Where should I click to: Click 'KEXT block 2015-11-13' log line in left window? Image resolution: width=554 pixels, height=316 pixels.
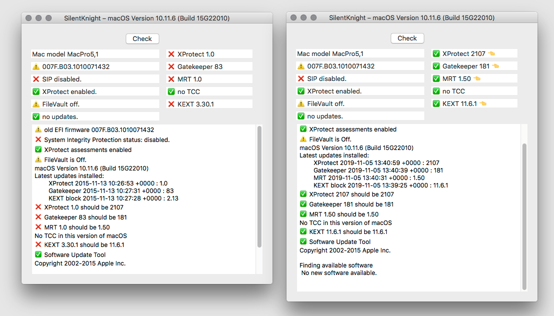pyautogui.click(x=113, y=198)
